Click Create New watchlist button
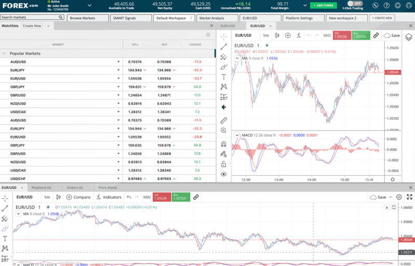Screen dimensions: 415x266 32,26
